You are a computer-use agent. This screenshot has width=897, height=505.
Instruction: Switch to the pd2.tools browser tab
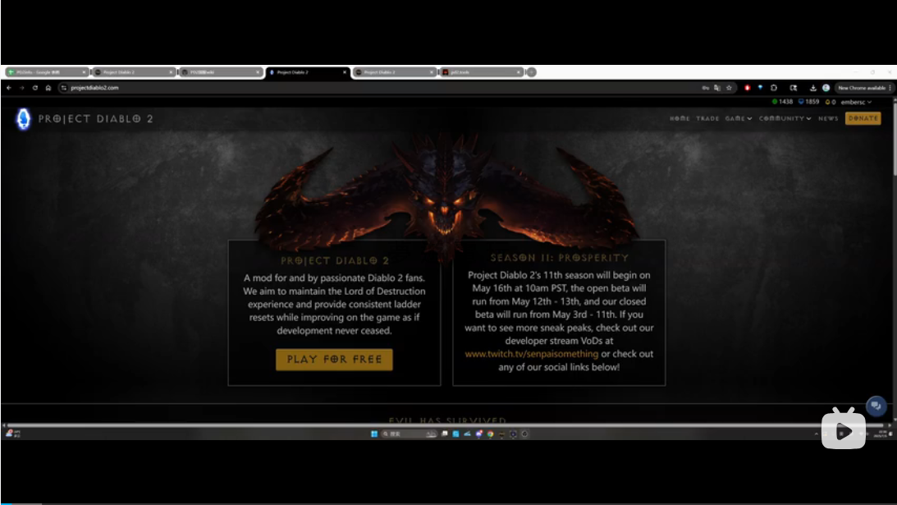pyautogui.click(x=481, y=72)
